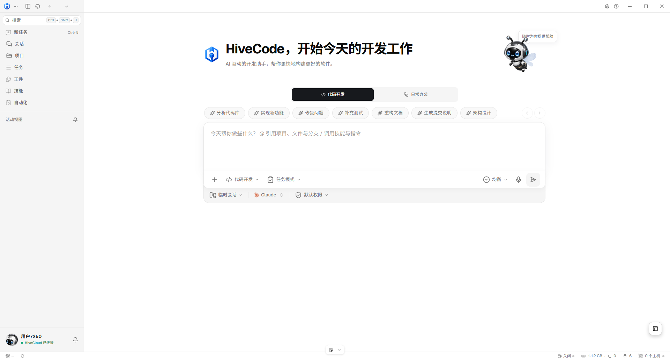Viewport: 670px width, 360px height.
Task: Open the three-dots menu beside the HiveCode logo
Action: (x=16, y=6)
